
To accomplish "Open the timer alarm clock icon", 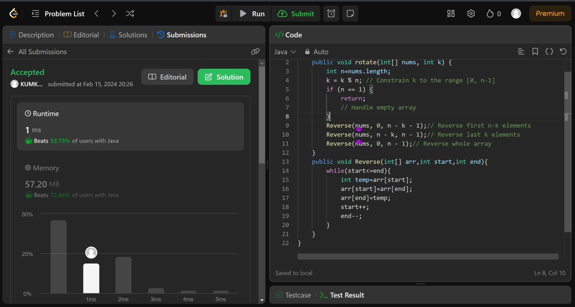I will coord(332,14).
